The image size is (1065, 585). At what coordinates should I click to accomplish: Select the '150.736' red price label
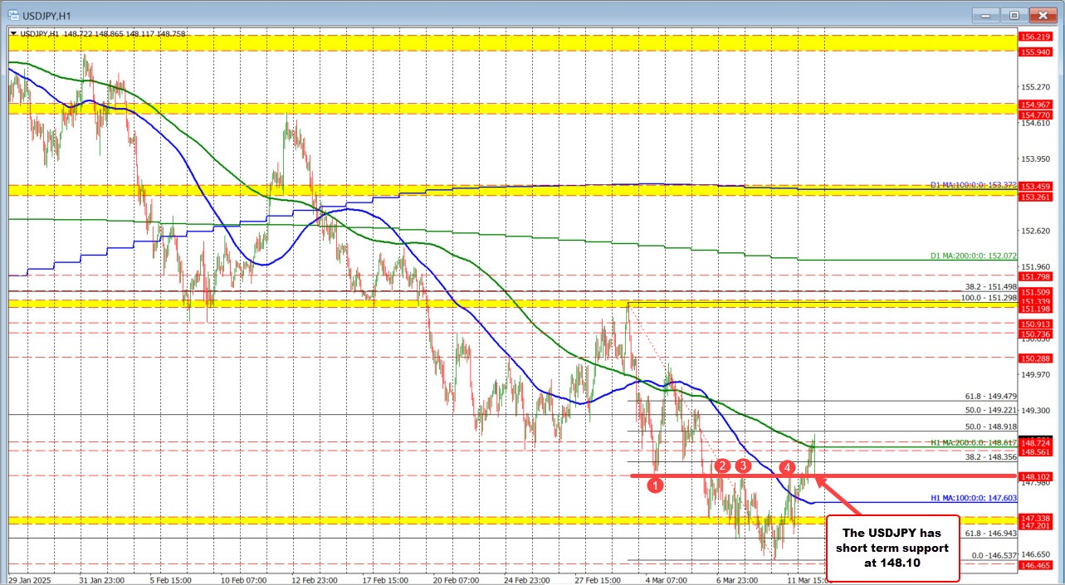[1034, 334]
